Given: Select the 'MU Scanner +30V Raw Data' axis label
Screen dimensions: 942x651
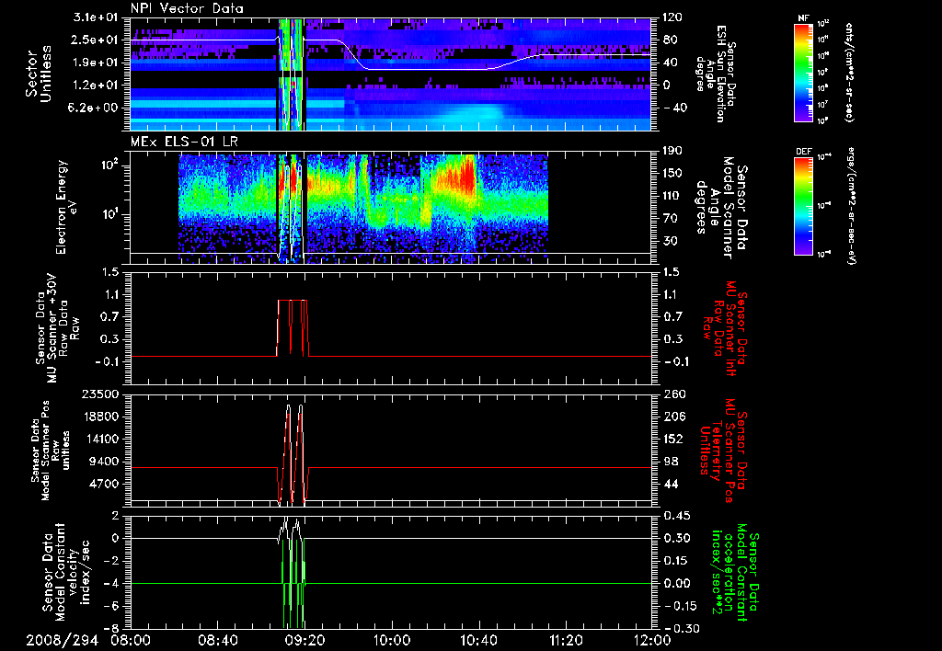Looking at the screenshot, I should click(56, 328).
